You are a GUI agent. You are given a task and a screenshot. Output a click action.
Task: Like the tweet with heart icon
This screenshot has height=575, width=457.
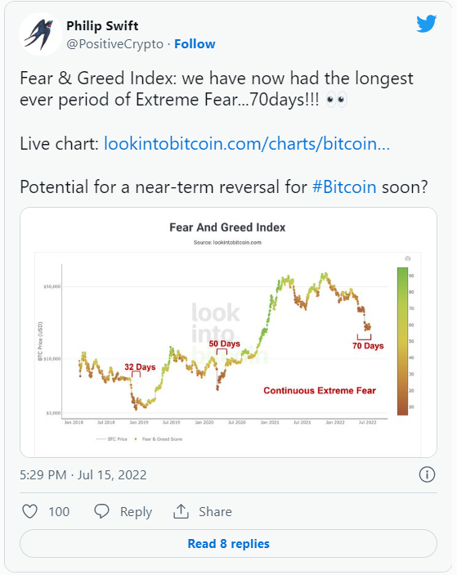(29, 511)
